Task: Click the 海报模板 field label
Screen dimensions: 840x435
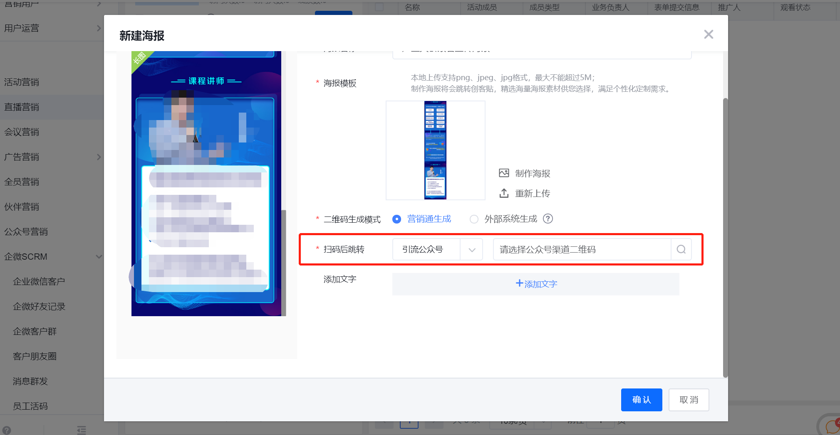Action: coord(340,83)
